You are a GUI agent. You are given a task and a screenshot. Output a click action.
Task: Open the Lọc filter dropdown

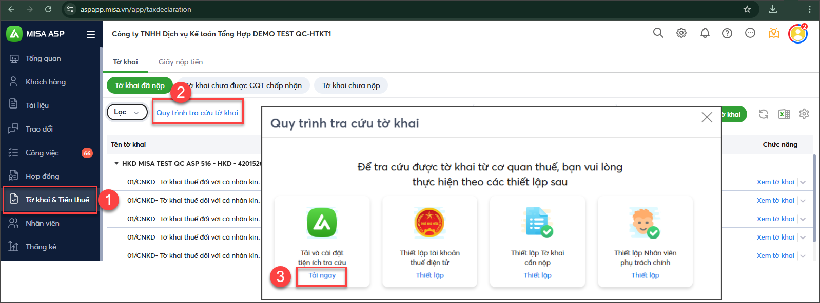coord(127,112)
